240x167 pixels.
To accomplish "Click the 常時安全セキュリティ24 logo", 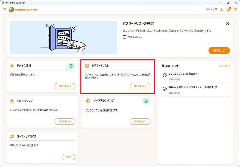I will click(23, 10).
